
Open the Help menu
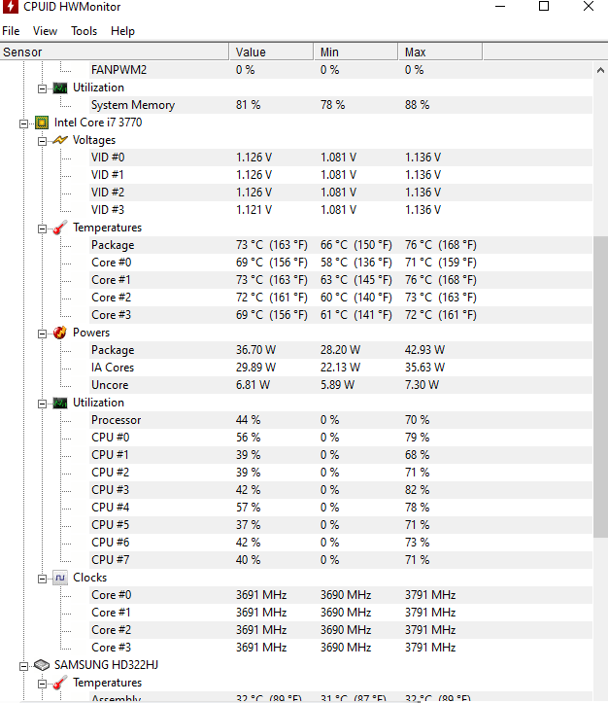point(122,31)
